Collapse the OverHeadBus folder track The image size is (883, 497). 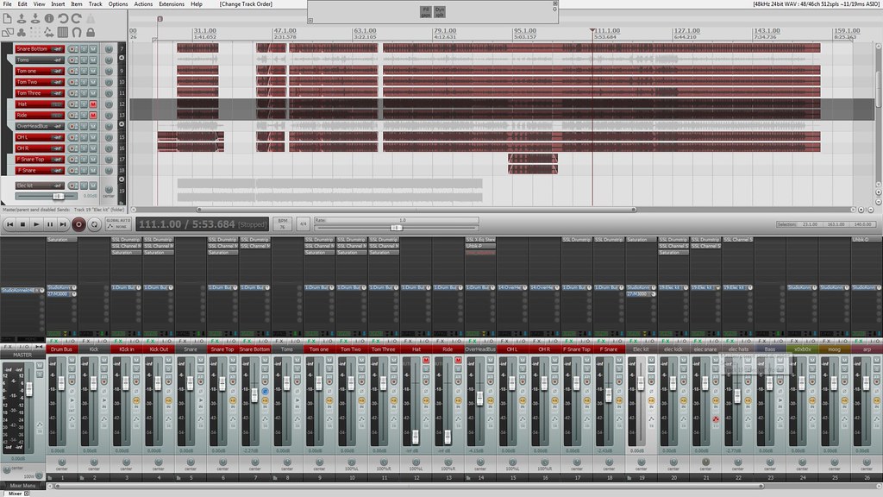(x=12, y=126)
